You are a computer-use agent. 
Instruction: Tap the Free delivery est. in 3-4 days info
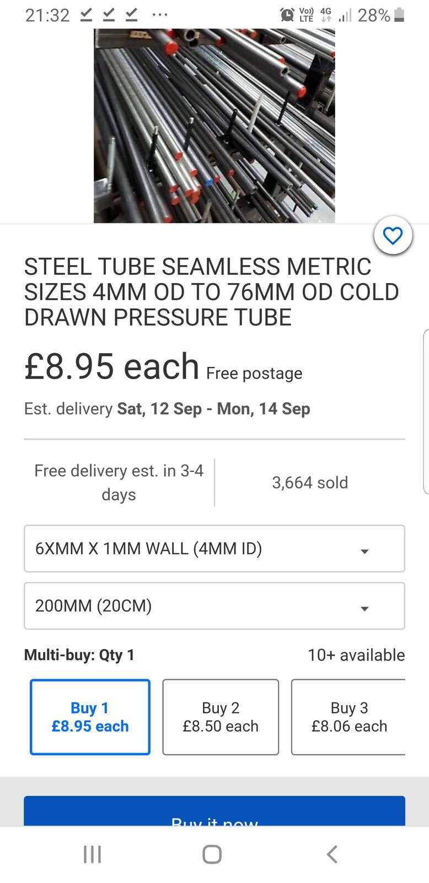click(x=119, y=482)
